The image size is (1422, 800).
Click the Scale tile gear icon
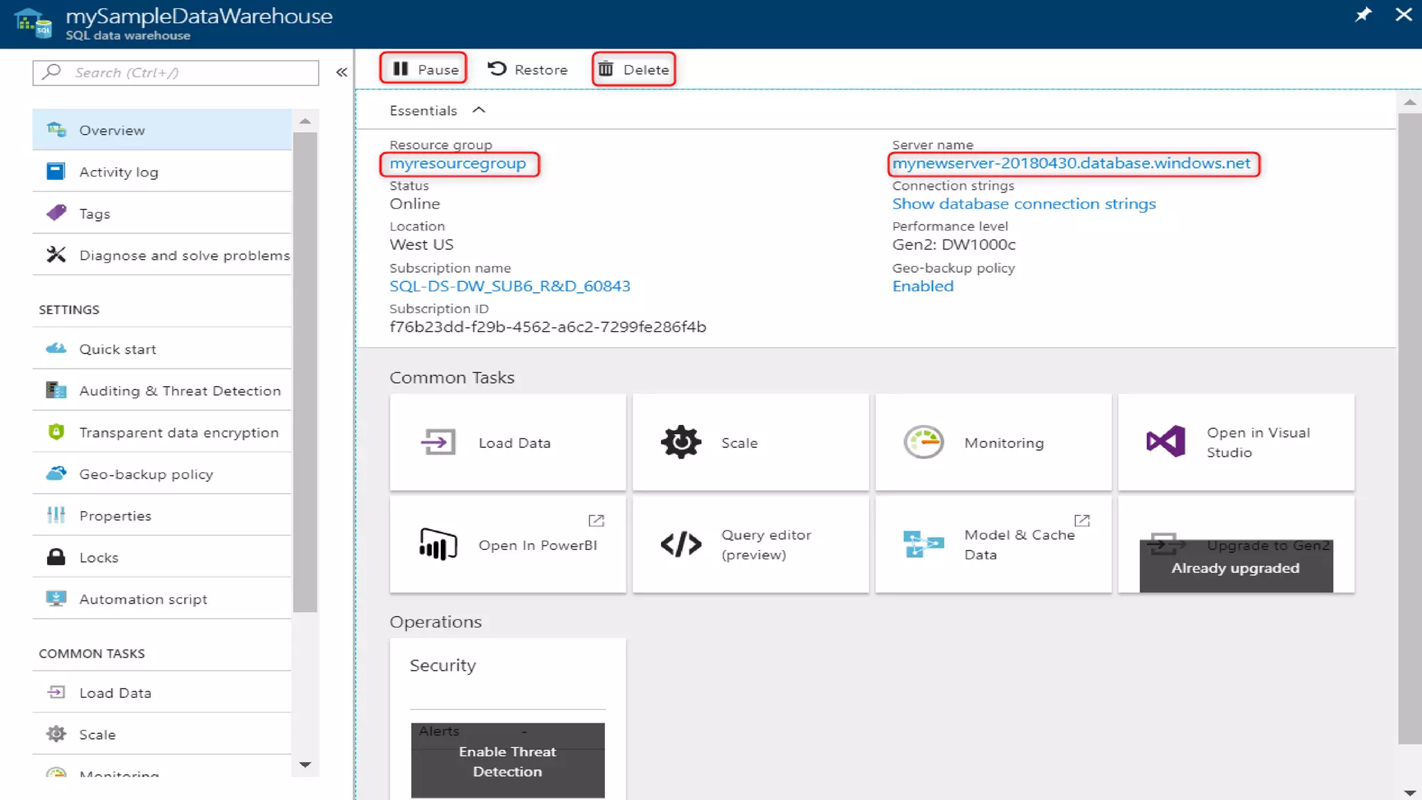(681, 442)
